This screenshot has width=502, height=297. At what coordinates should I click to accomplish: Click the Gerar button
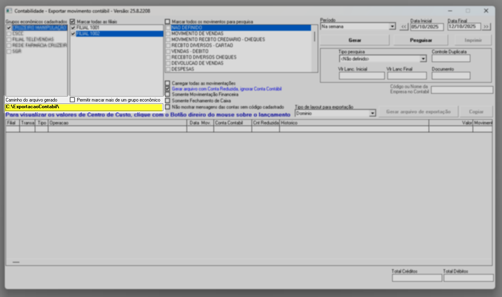(355, 40)
